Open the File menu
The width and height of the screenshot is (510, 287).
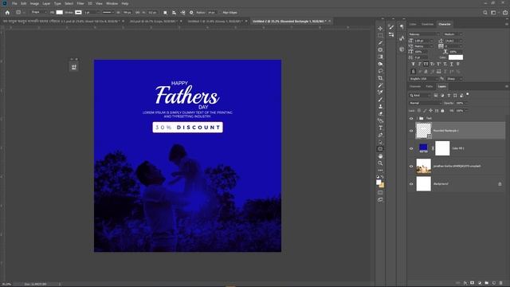pyautogui.click(x=14, y=3)
